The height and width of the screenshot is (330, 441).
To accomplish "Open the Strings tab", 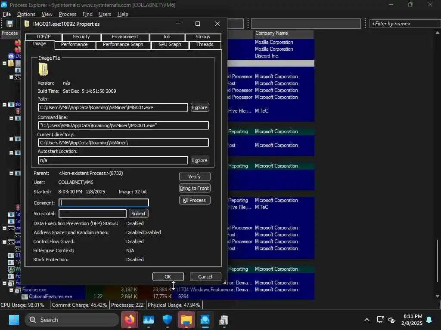I will (202, 37).
